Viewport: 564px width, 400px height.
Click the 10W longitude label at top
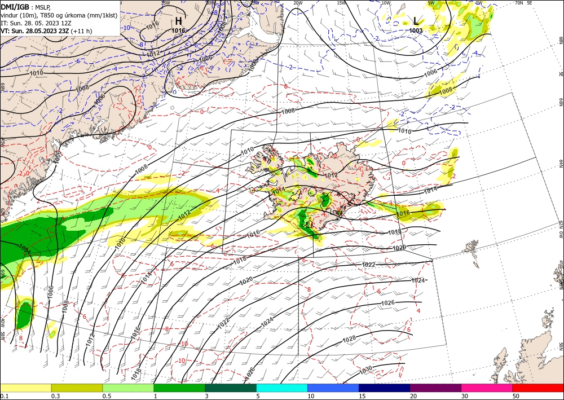tap(386, 3)
